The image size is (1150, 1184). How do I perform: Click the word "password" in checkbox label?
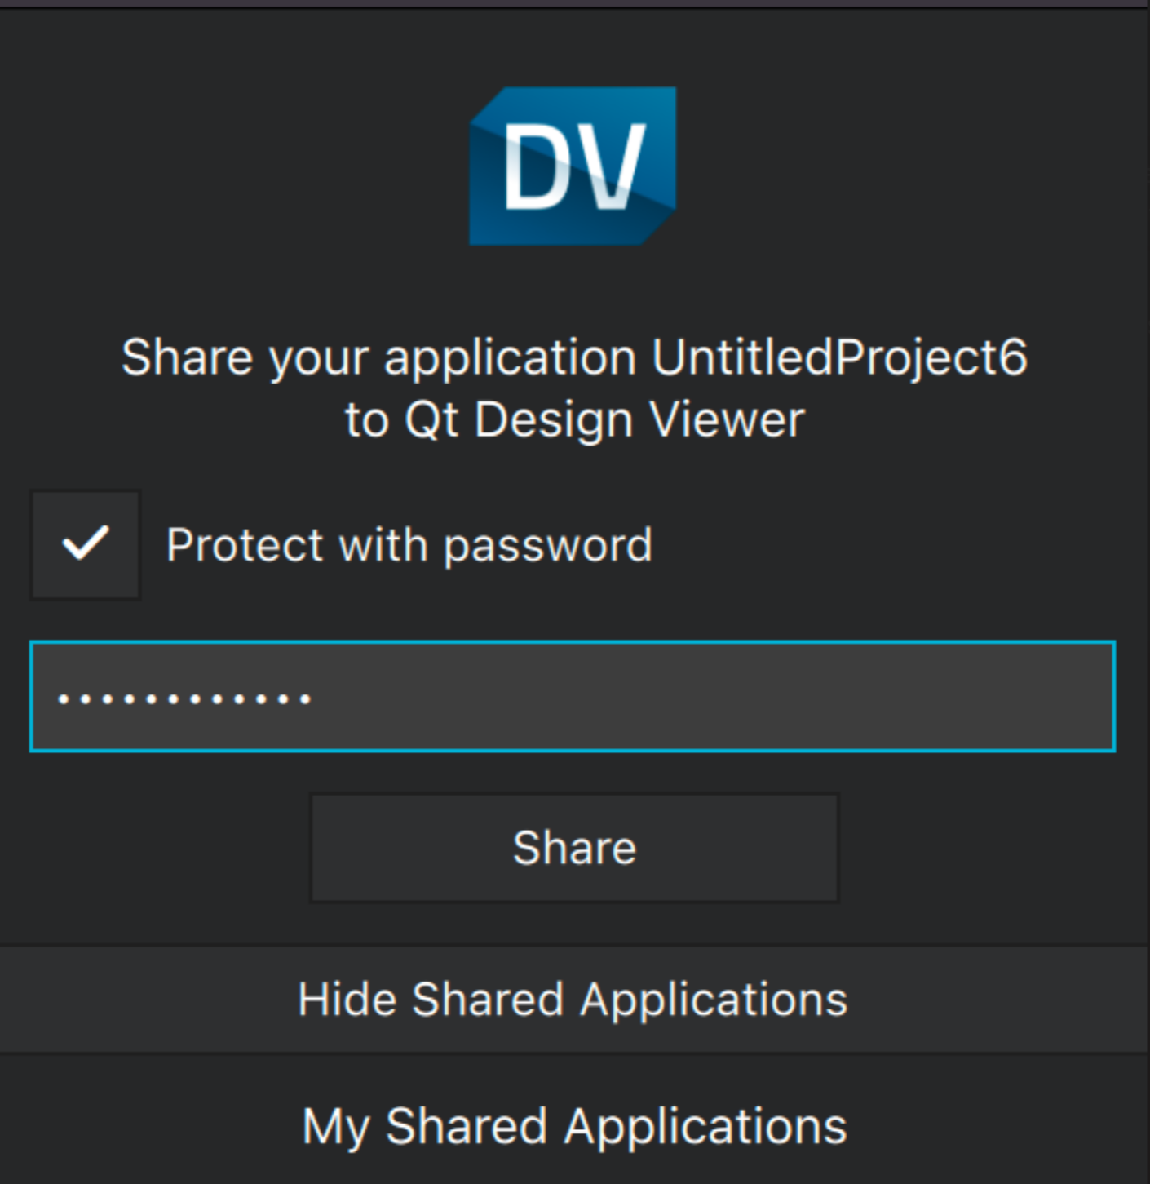(x=547, y=546)
